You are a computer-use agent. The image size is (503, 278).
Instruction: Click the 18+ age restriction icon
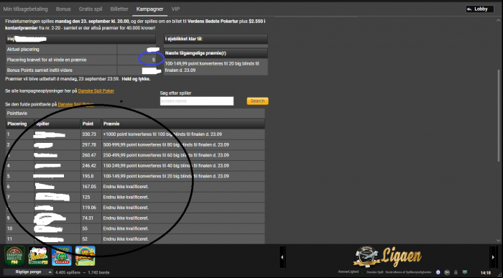pyautogui.click(x=447, y=272)
